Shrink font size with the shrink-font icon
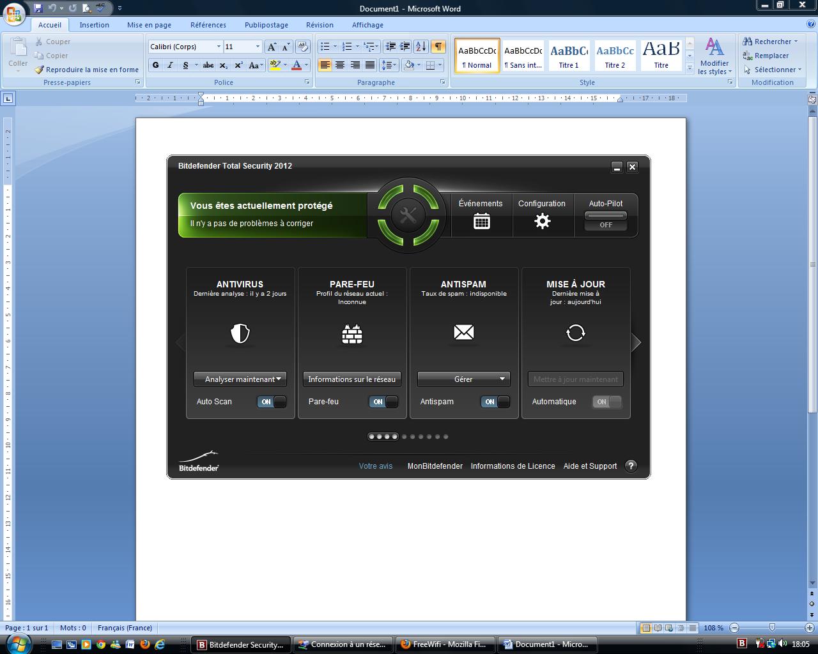 pyautogui.click(x=286, y=47)
